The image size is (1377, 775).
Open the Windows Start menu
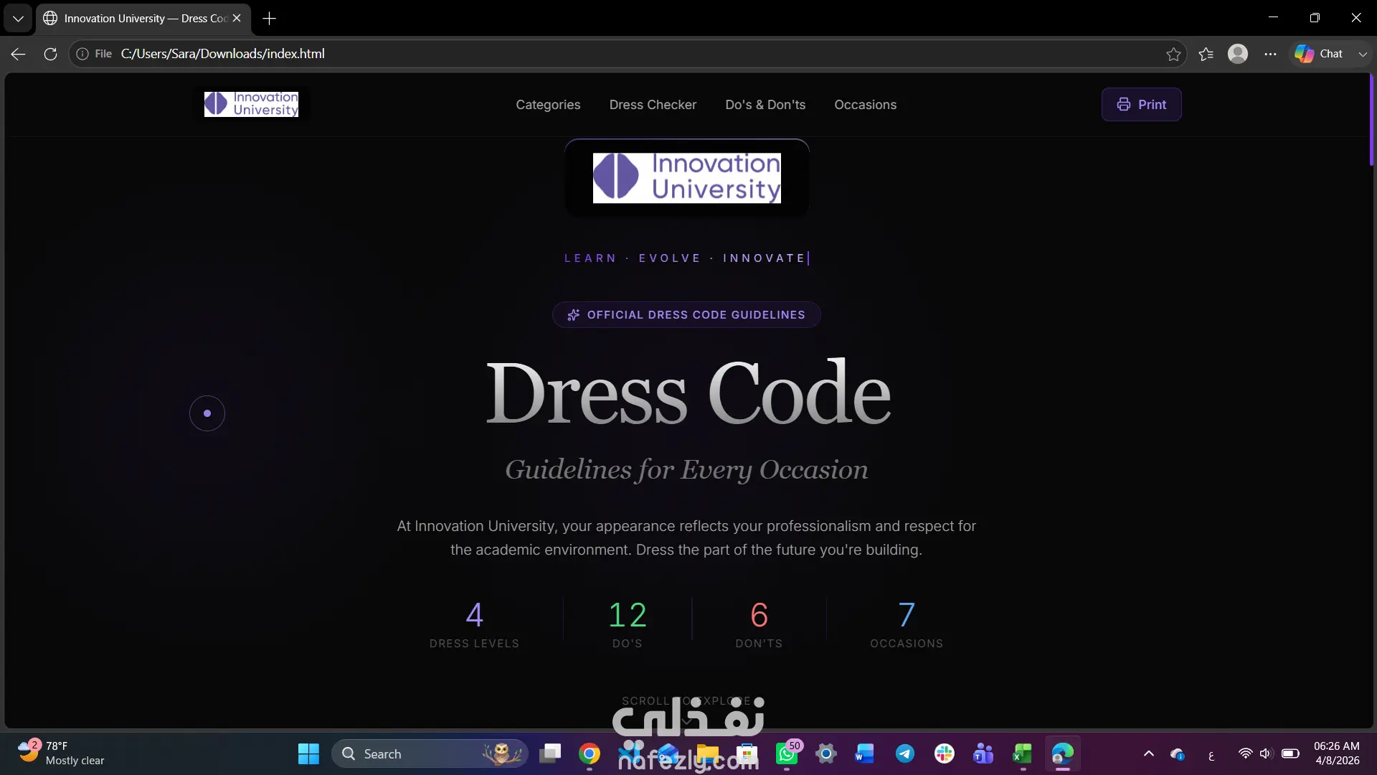click(x=308, y=753)
